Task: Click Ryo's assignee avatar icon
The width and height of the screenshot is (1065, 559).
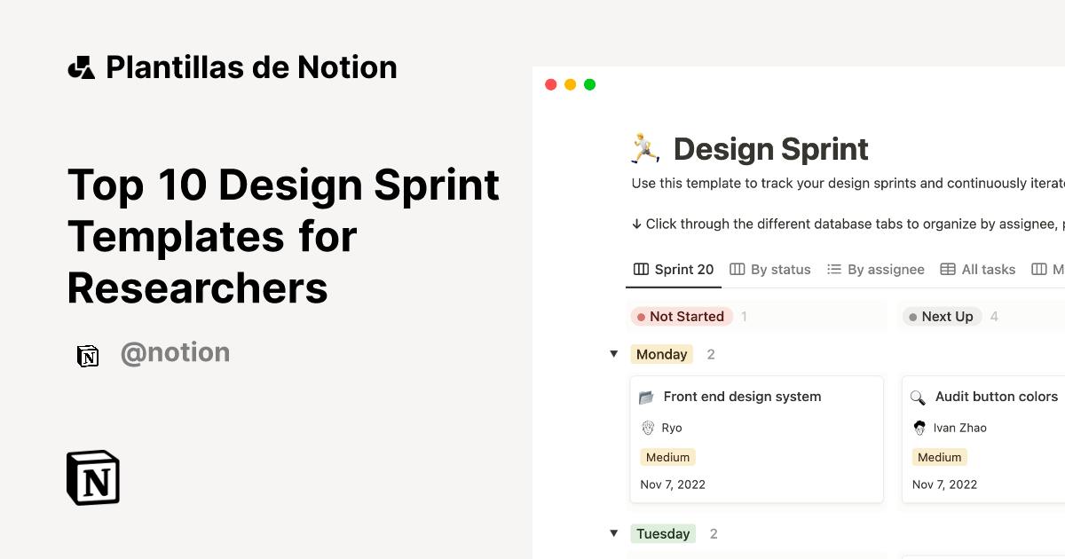Action: (x=647, y=428)
